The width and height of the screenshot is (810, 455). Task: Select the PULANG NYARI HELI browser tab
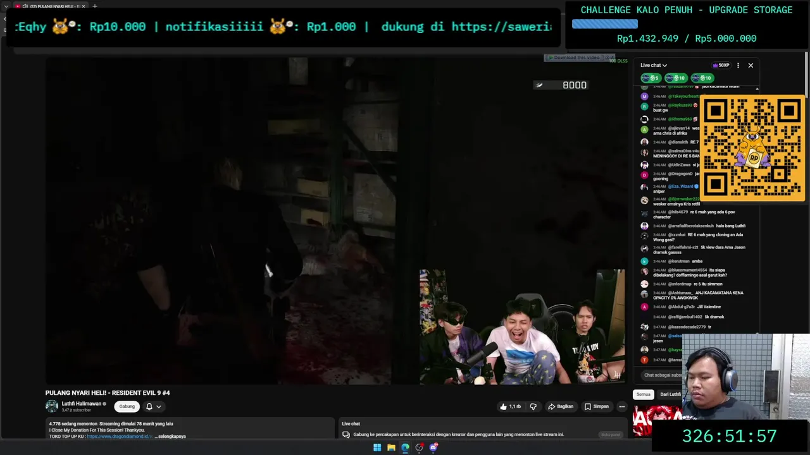point(52,6)
